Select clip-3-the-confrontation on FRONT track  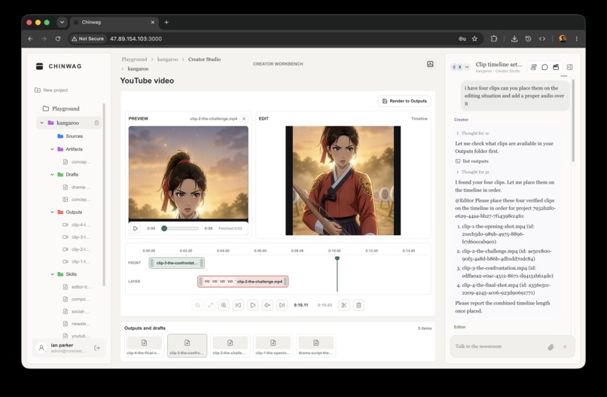176,263
